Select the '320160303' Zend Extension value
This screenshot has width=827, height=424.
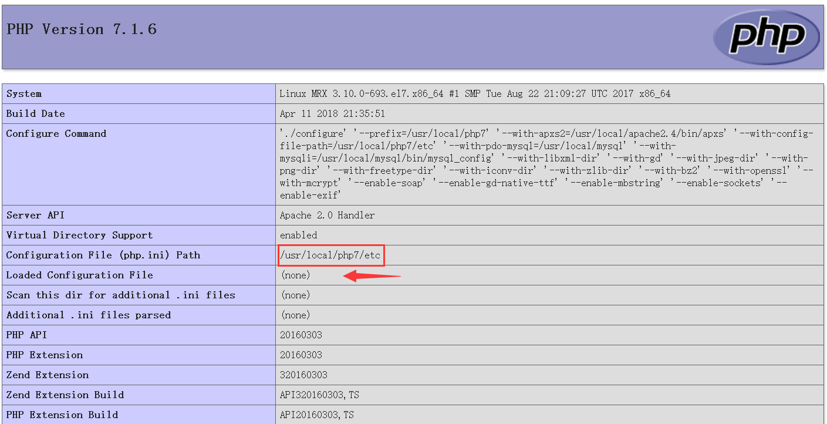point(303,375)
